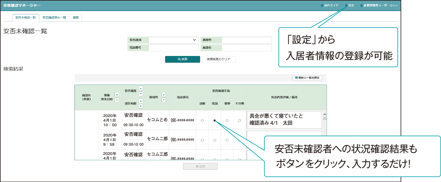This screenshot has width=441, height=182.
Task: Click the 施設名(件数) column header
Action: (86, 97)
